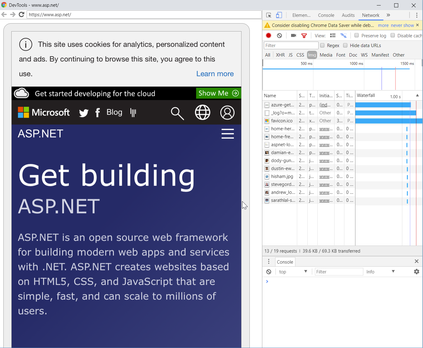
Task: Open the network filter funnel icon
Action: (x=304, y=35)
